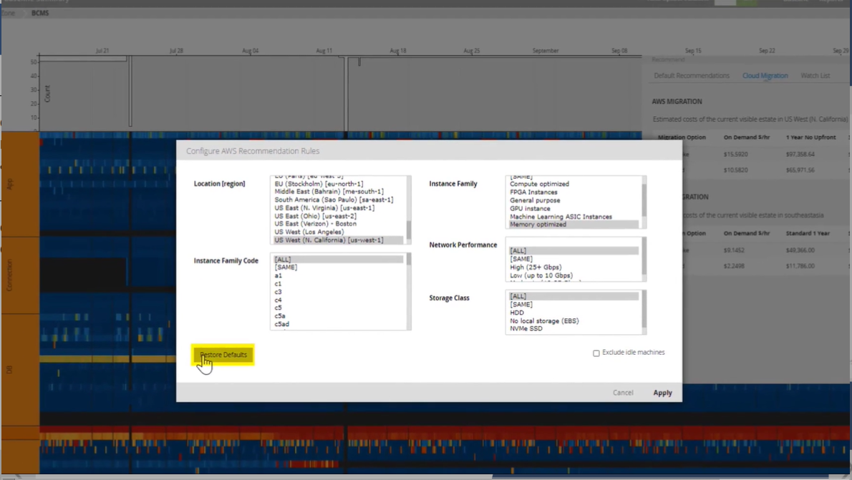Click the $9.1452 on-demand cost cell
The image size is (852, 480).
(x=734, y=250)
